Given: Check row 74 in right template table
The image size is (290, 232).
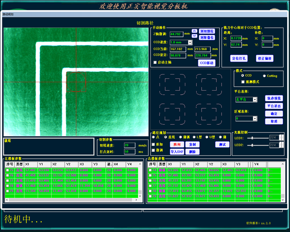Looking at the screenshot, I should (150, 170).
